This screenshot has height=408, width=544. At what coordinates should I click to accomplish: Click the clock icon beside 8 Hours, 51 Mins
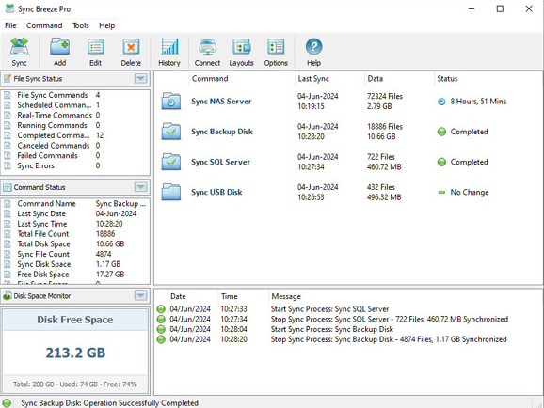[441, 102]
